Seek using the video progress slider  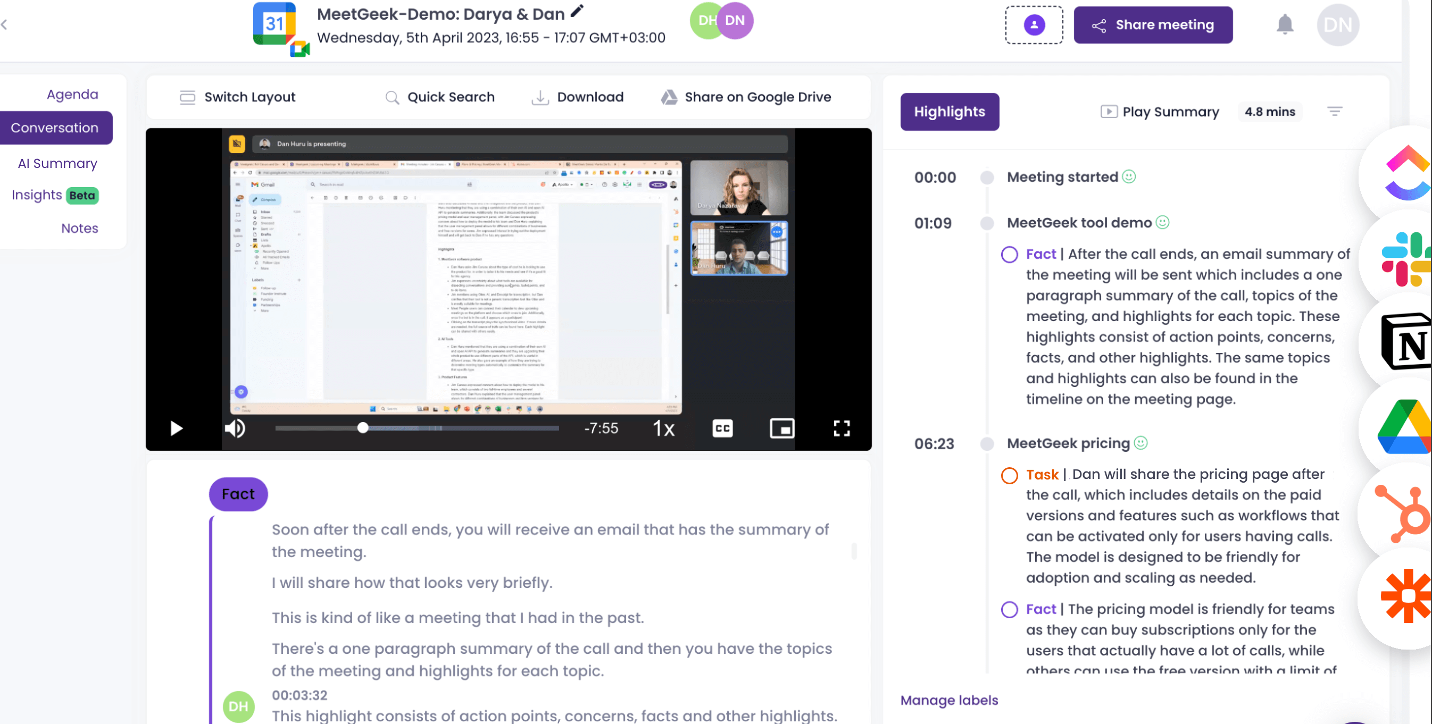362,428
